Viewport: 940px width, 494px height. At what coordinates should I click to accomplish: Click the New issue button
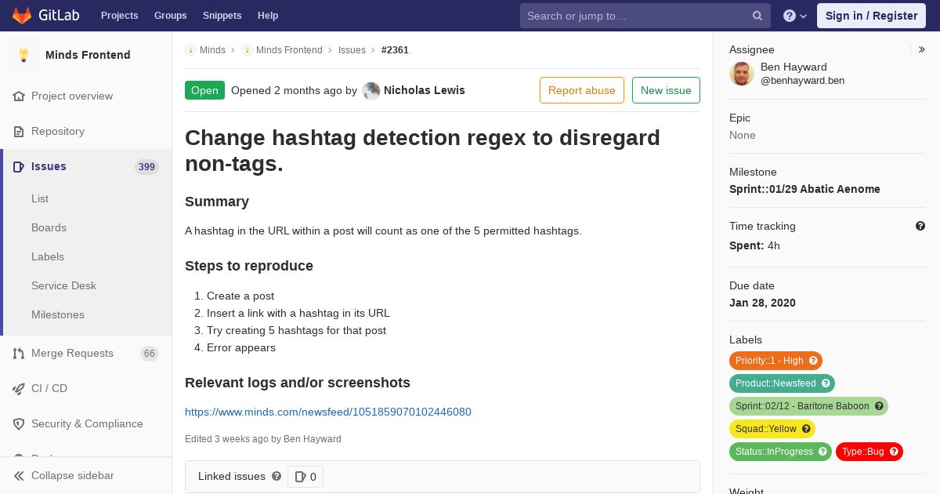click(666, 90)
